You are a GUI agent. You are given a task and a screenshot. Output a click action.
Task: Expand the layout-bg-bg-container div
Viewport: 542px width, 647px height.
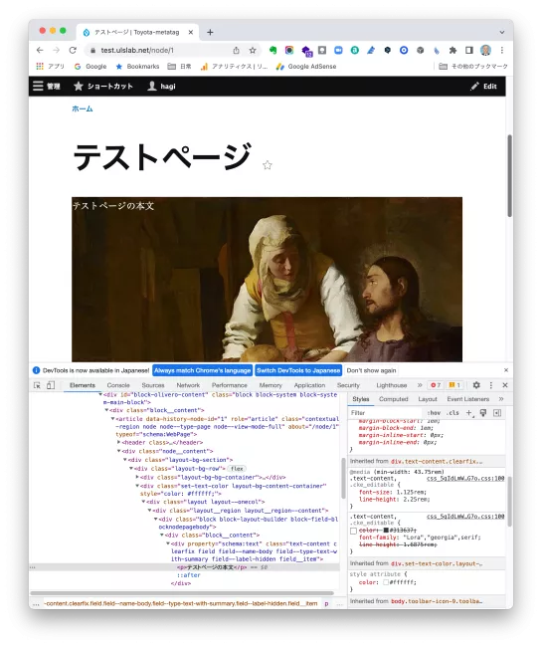(137, 477)
